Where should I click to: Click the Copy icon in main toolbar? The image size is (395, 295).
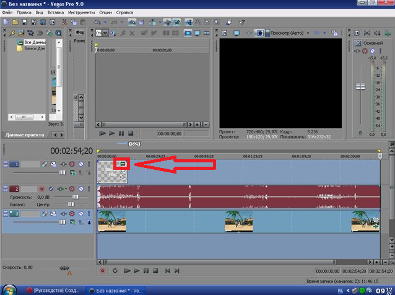click(x=74, y=22)
